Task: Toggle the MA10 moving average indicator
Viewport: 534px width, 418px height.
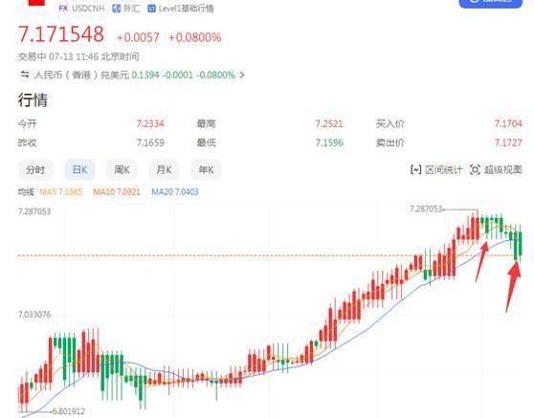Action: coord(117,192)
